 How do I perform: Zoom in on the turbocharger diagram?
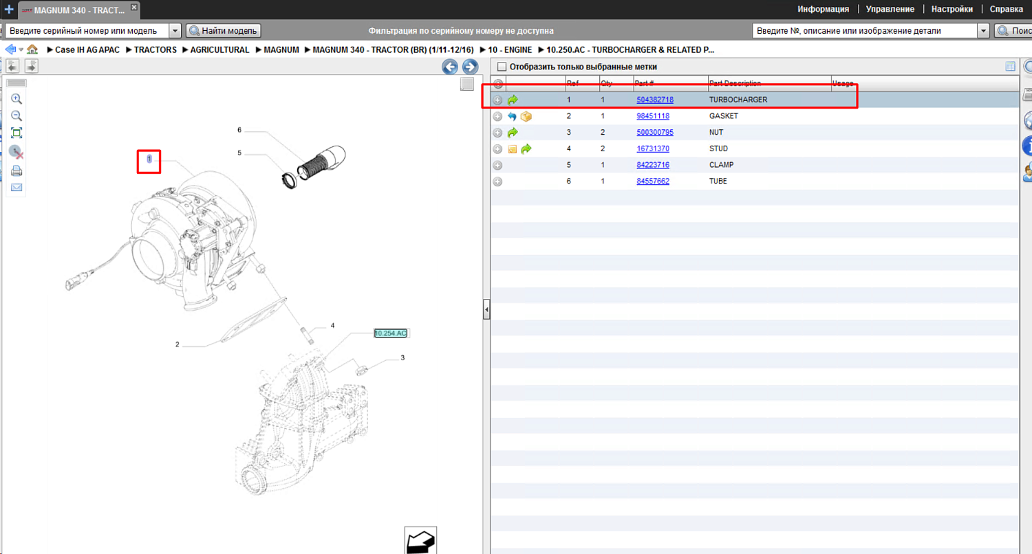pyautogui.click(x=17, y=99)
